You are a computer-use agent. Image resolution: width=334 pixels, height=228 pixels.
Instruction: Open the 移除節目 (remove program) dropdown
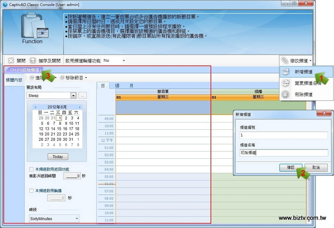point(73,78)
